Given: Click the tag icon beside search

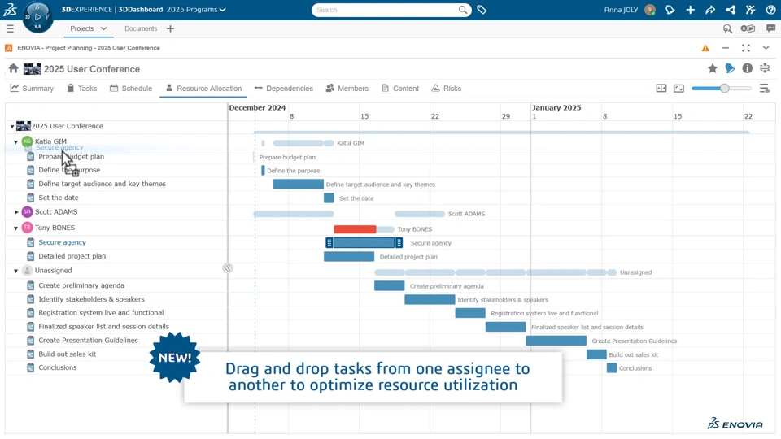Looking at the screenshot, I should coord(482,10).
